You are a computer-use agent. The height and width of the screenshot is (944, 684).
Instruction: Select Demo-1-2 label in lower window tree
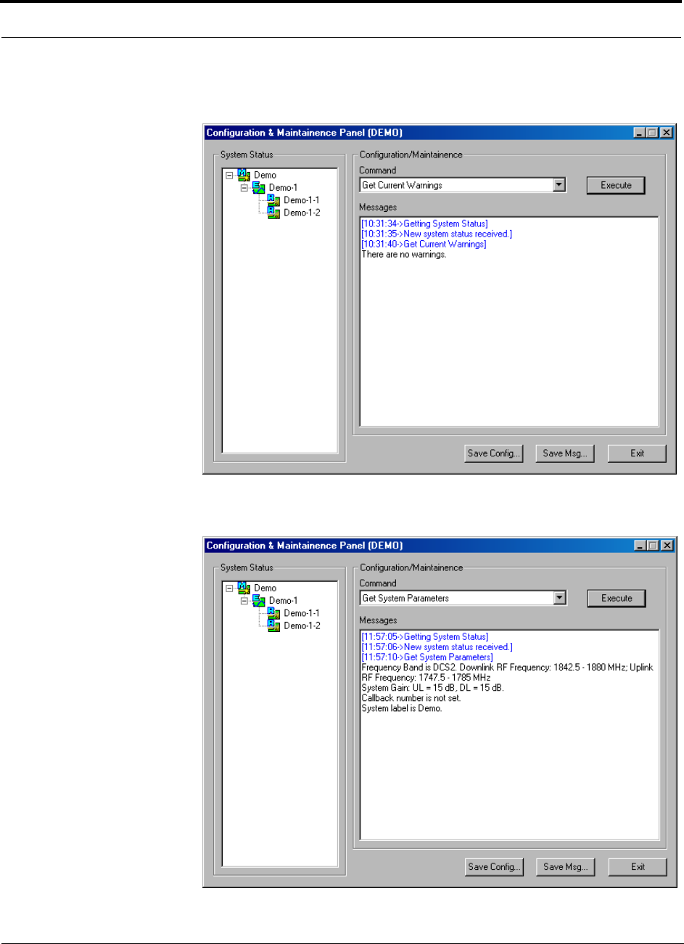(x=302, y=625)
